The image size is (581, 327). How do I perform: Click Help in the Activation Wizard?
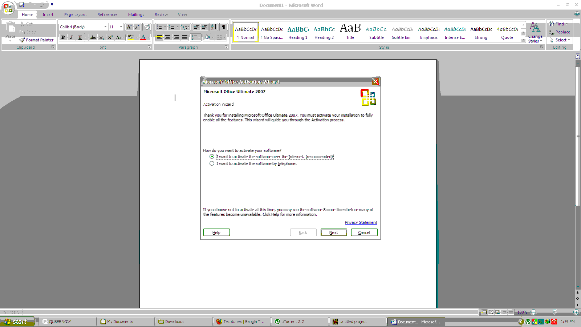[216, 233]
